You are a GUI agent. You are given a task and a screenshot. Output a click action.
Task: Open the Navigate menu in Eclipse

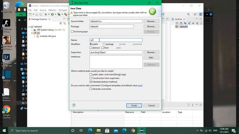click(63, 10)
